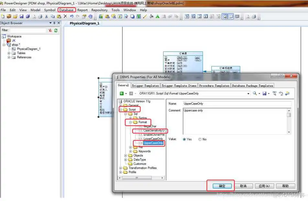The width and height of the screenshot is (308, 201).
Task: Switch to Trigger Templates tab
Action: [x=145, y=85]
